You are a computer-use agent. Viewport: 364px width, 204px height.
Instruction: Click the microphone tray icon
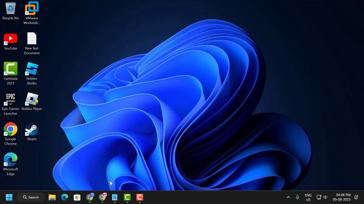[x=297, y=197]
